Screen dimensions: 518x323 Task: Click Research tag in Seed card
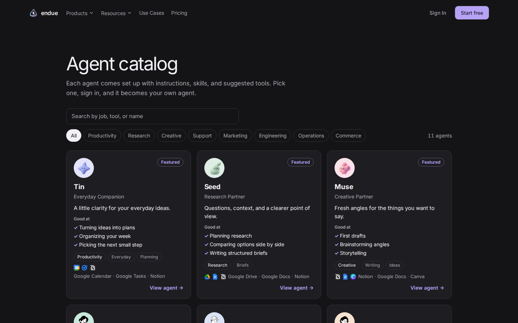[x=218, y=265]
